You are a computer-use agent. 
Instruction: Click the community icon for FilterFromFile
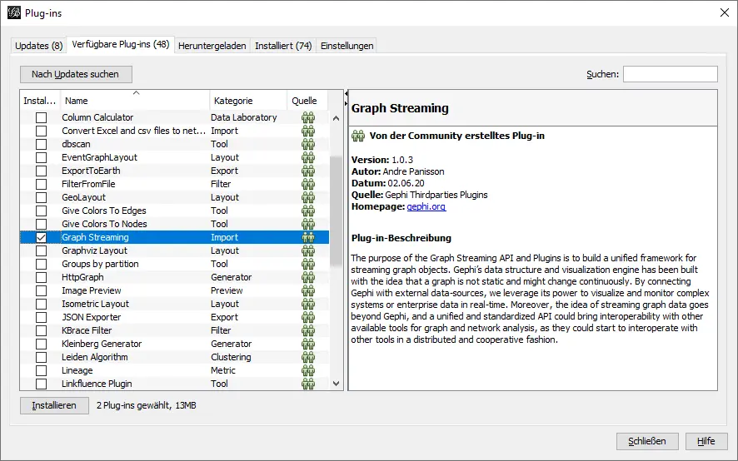coord(308,184)
